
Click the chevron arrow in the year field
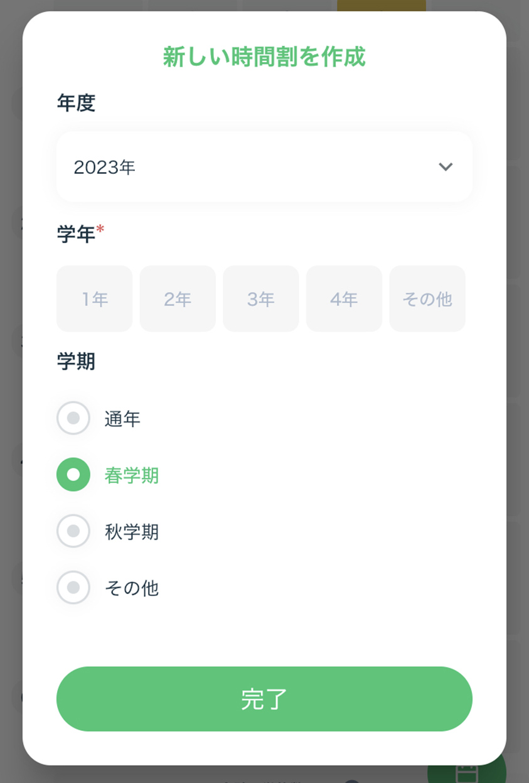(x=446, y=167)
